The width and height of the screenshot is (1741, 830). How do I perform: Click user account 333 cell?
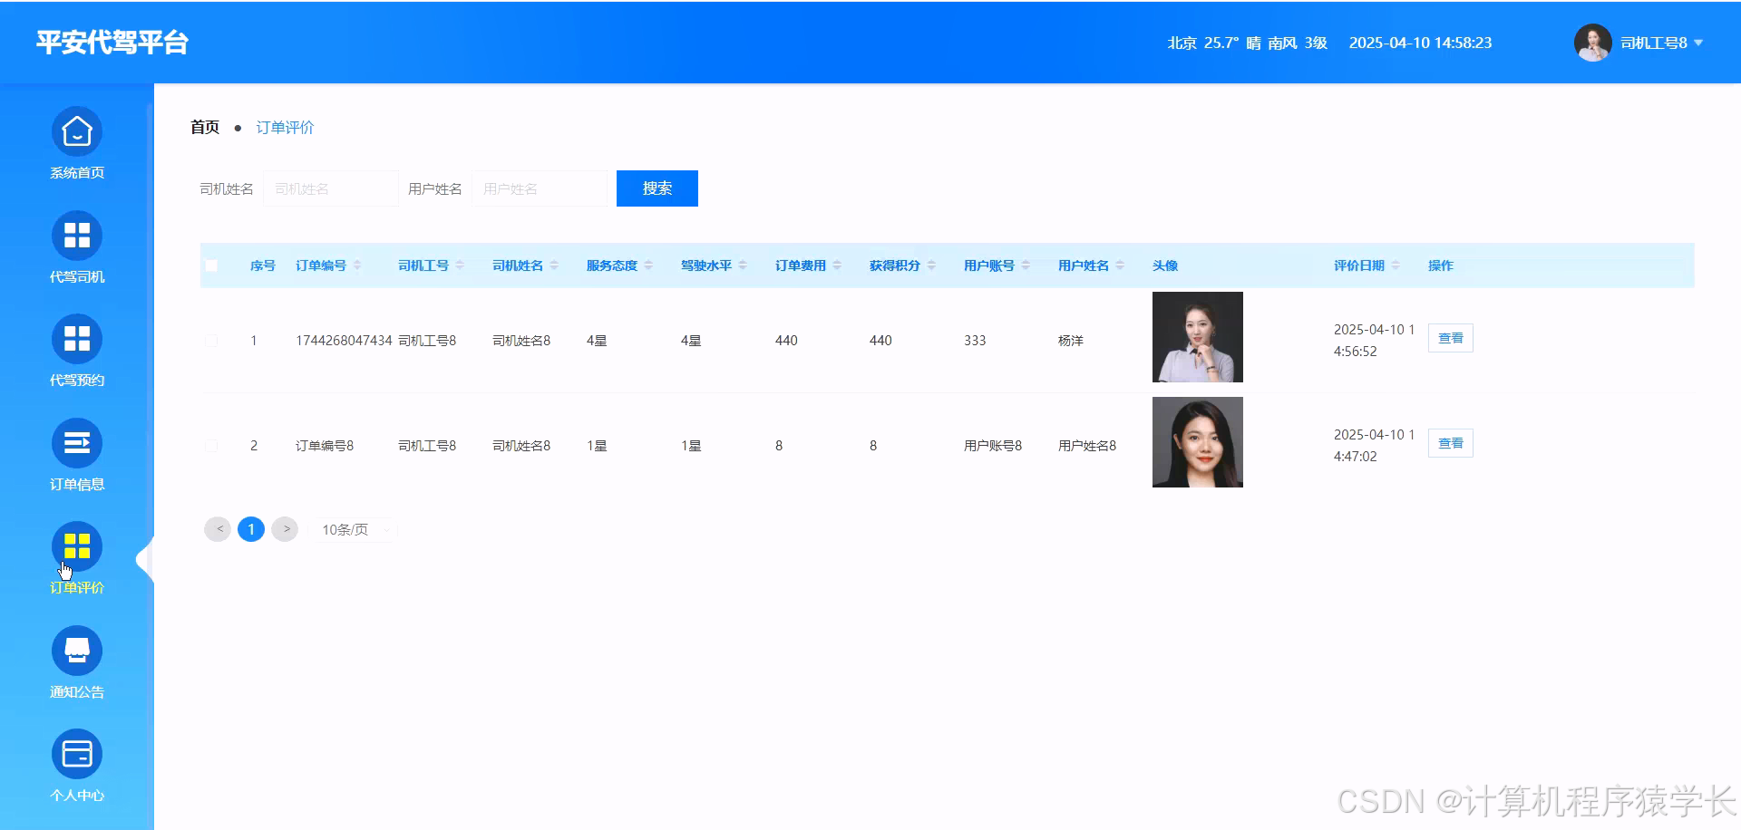click(975, 341)
